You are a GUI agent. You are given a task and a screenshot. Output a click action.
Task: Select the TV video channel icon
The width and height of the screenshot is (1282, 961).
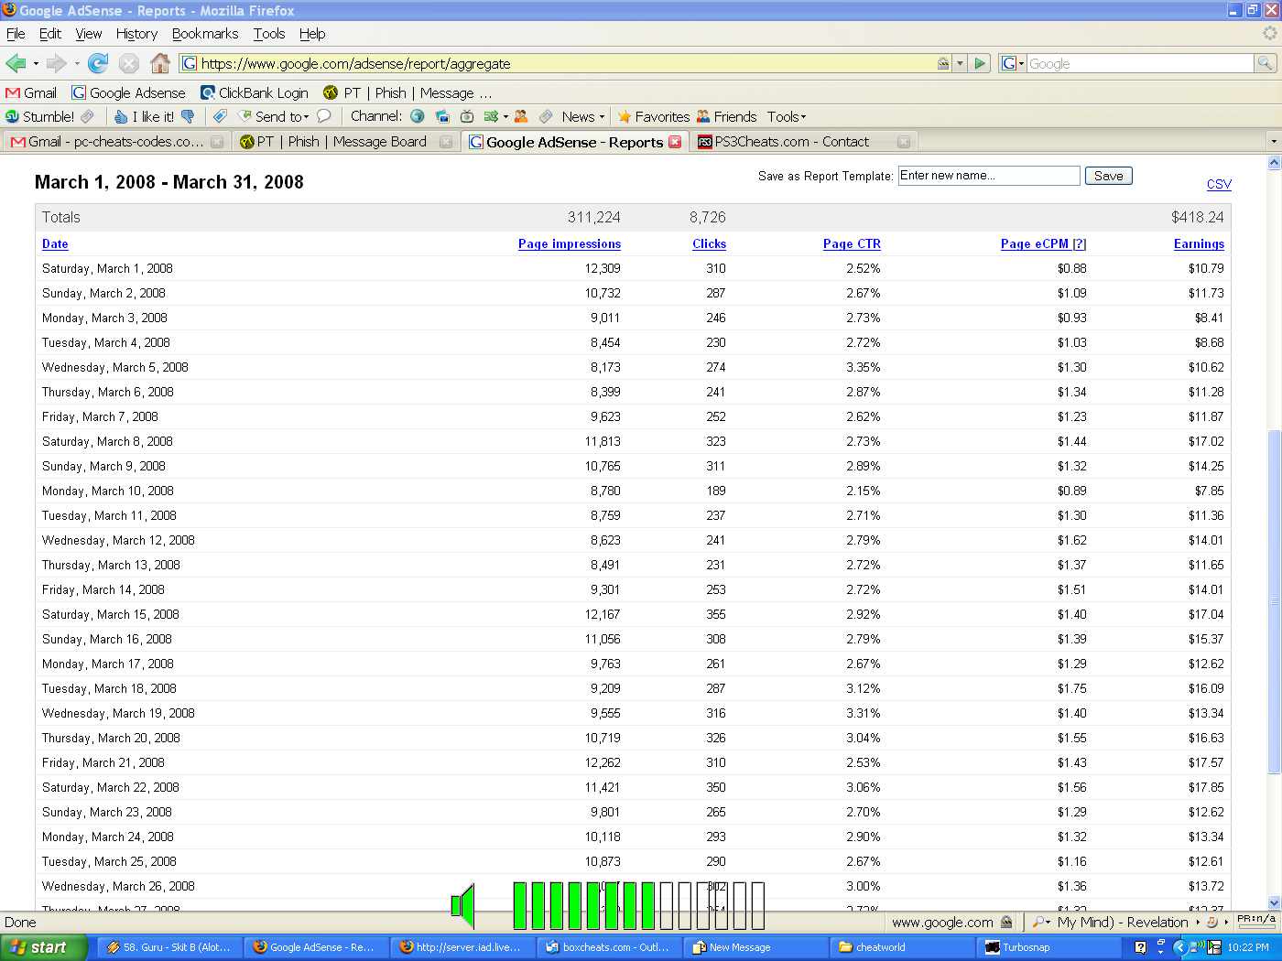click(467, 116)
